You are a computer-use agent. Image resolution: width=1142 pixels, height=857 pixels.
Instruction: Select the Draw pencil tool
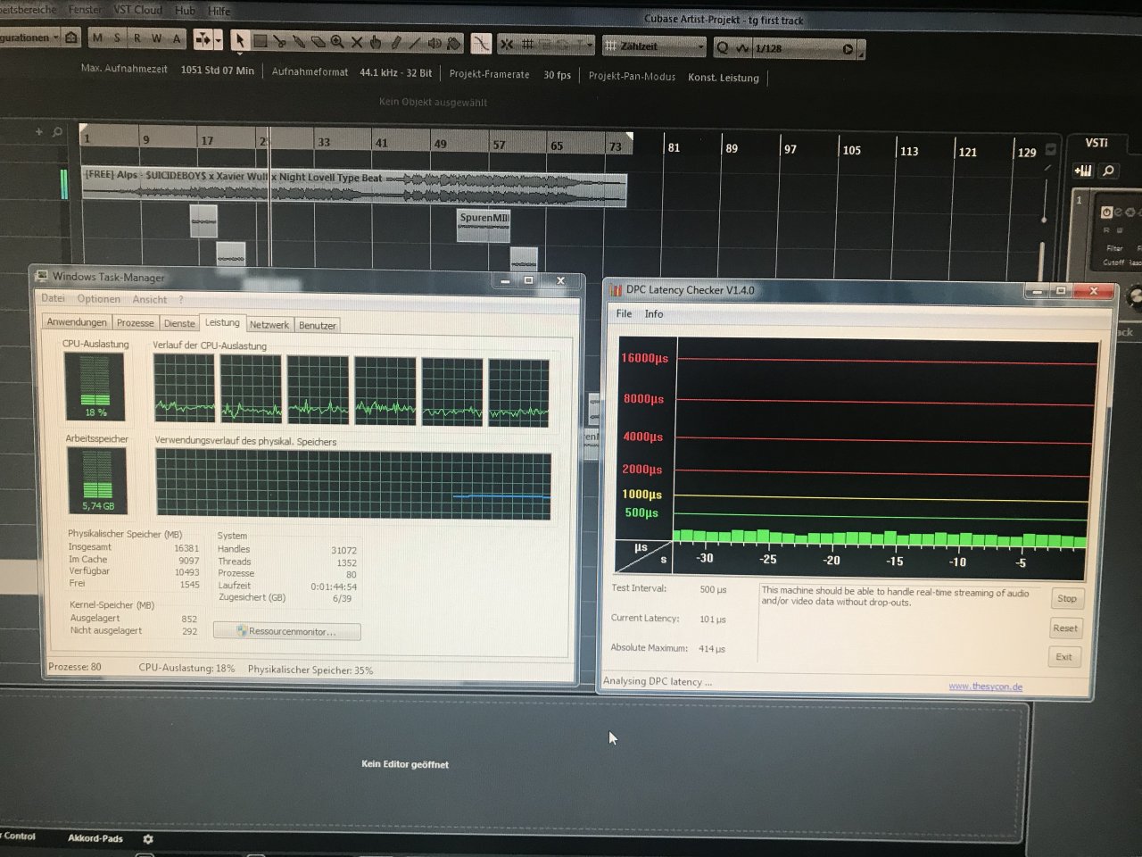click(x=395, y=43)
